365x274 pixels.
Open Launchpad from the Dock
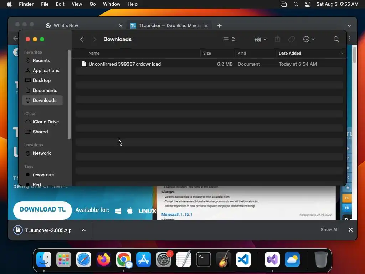pyautogui.click(x=63, y=259)
